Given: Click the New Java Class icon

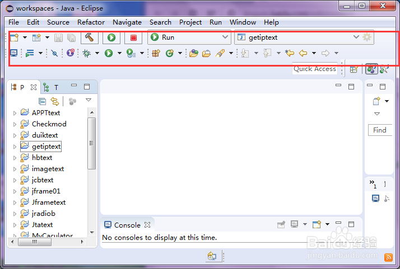Looking at the screenshot, I should click(169, 53).
